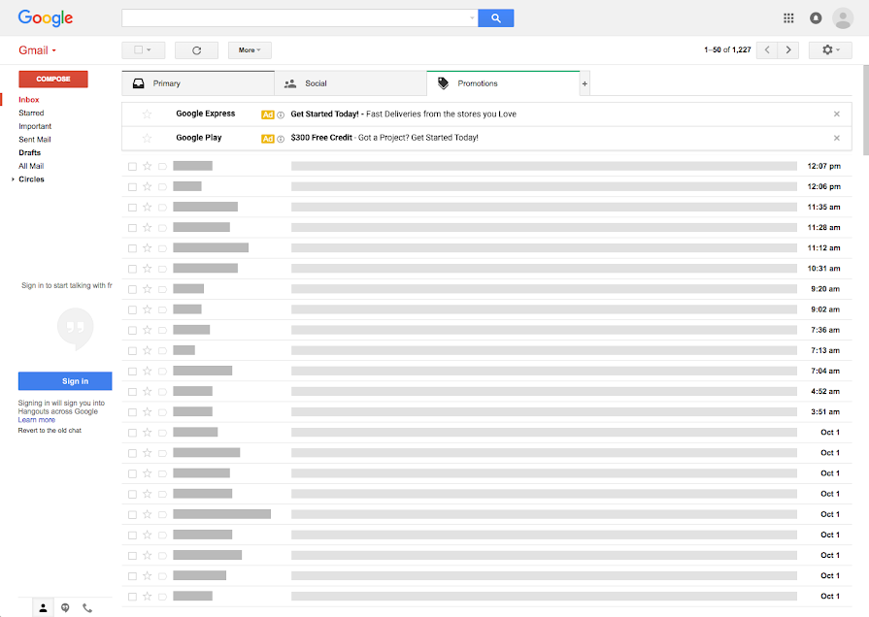
Task: Star the Google Play promotion
Action: (147, 137)
